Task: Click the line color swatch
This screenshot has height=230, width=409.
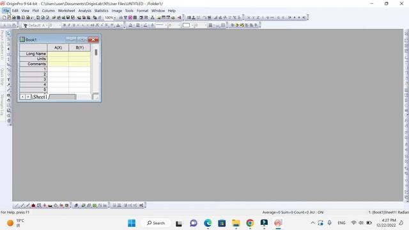Action: click(145, 26)
